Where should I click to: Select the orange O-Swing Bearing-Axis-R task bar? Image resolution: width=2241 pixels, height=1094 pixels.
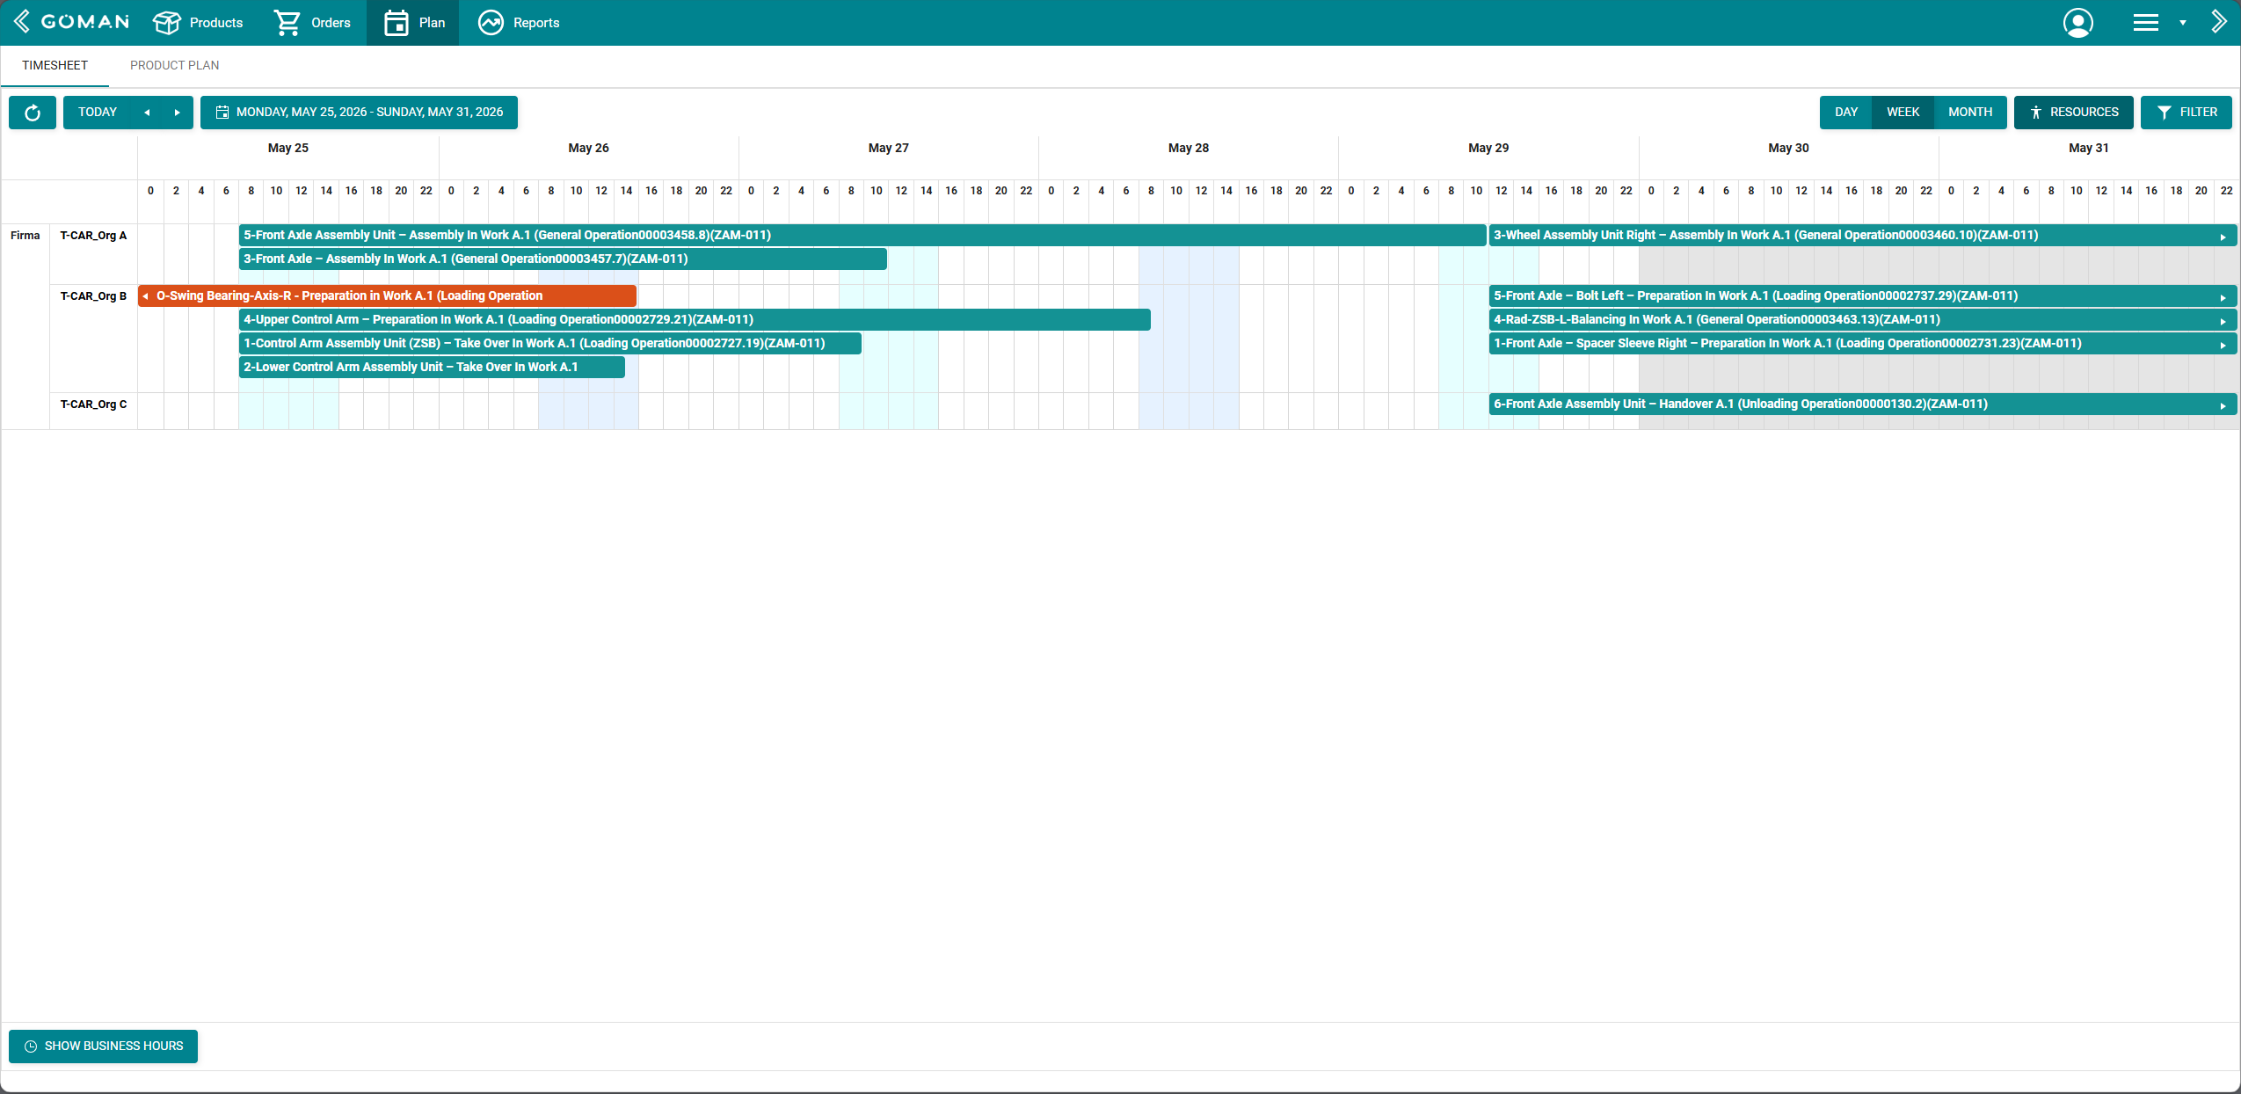click(387, 296)
